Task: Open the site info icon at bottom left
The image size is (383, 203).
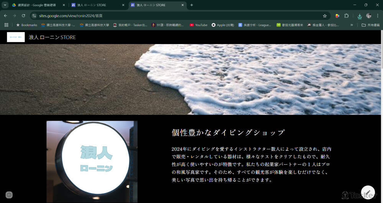Action: coord(9,195)
